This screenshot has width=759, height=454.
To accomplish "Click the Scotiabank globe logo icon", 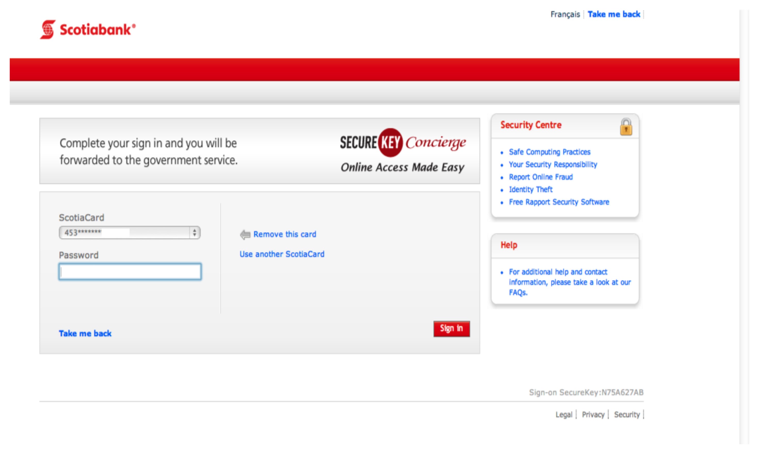I will point(48,30).
